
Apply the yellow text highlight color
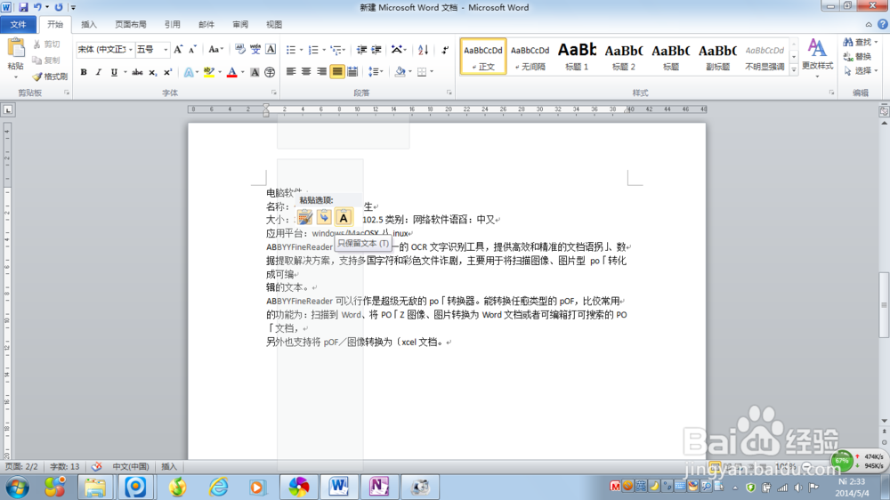pos(209,72)
